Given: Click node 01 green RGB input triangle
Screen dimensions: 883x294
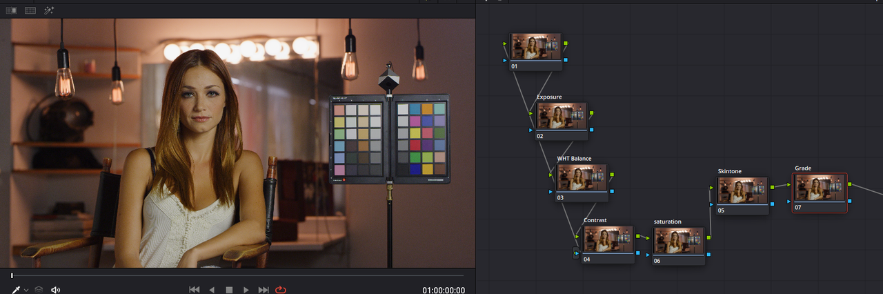Looking at the screenshot, I should point(506,43).
